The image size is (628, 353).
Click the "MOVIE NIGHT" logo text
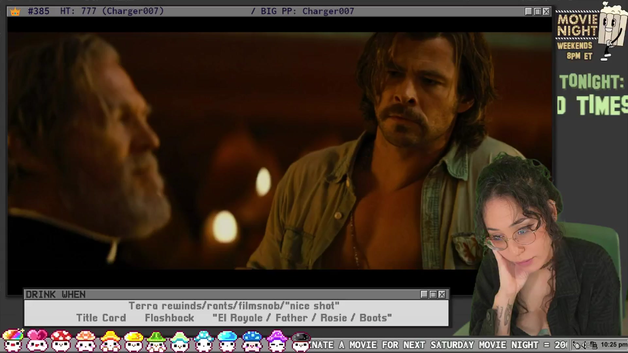[x=577, y=25]
